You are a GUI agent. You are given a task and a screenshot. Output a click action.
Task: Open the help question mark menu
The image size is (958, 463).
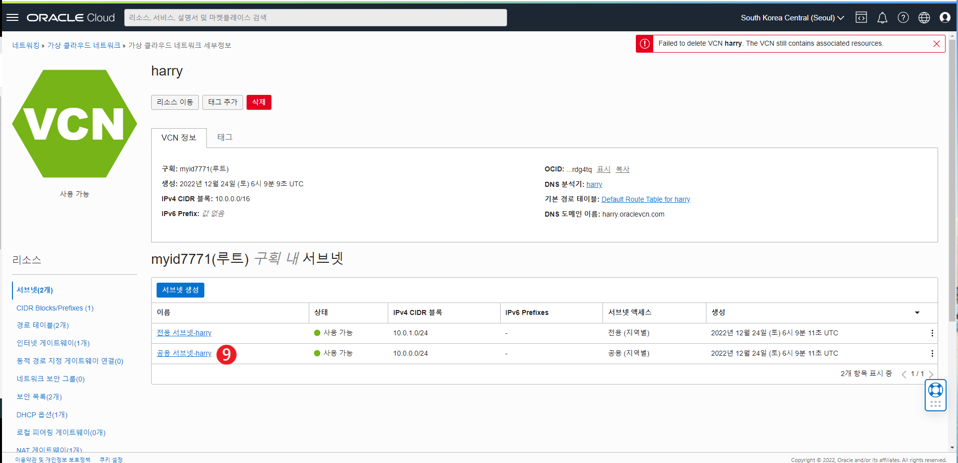tap(903, 18)
